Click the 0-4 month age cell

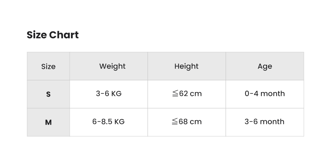pos(265,94)
